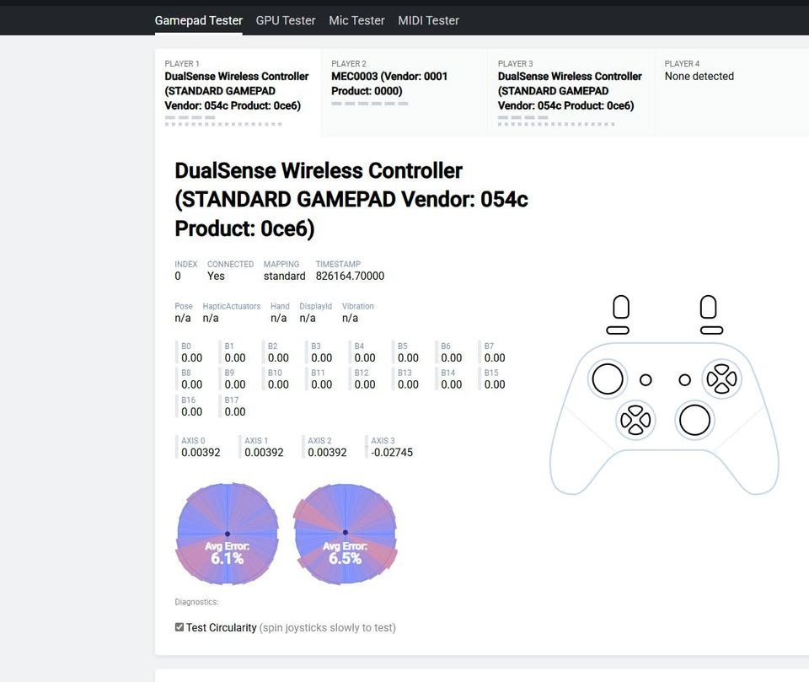Click the B5 button value

click(x=408, y=357)
